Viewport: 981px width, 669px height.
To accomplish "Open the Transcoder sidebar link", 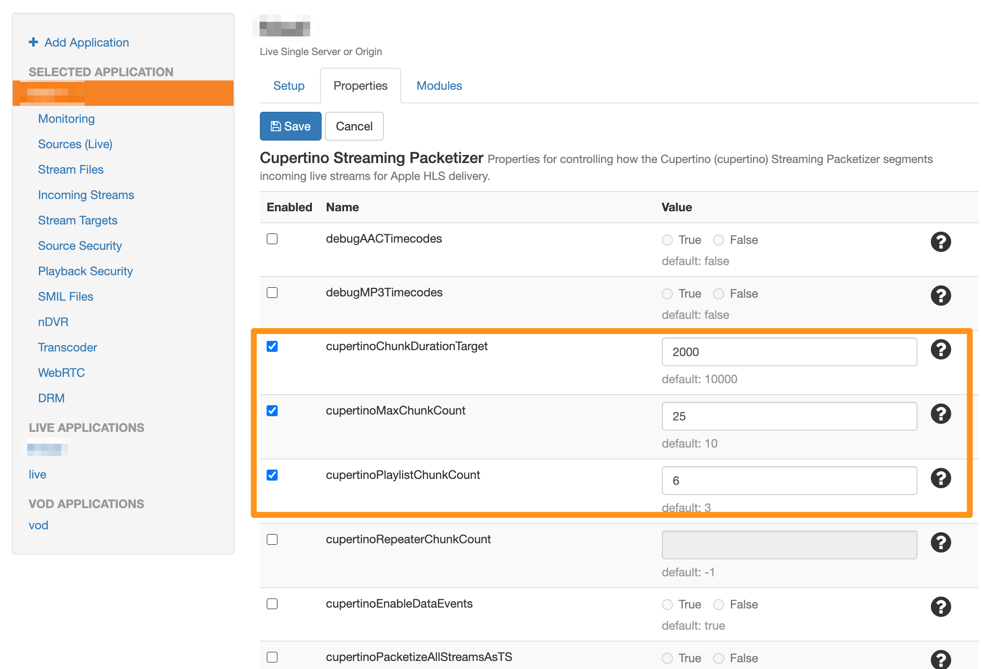I will (x=67, y=347).
